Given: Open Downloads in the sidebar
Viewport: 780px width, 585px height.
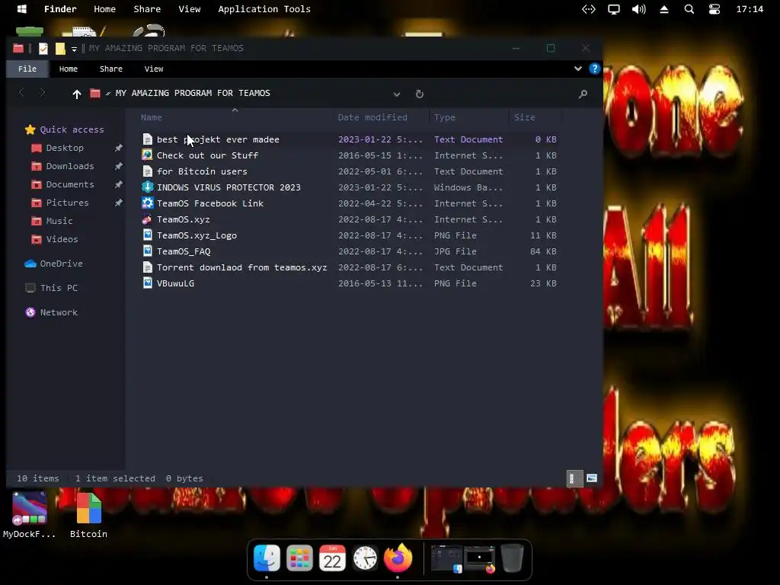Looking at the screenshot, I should [x=62, y=166].
